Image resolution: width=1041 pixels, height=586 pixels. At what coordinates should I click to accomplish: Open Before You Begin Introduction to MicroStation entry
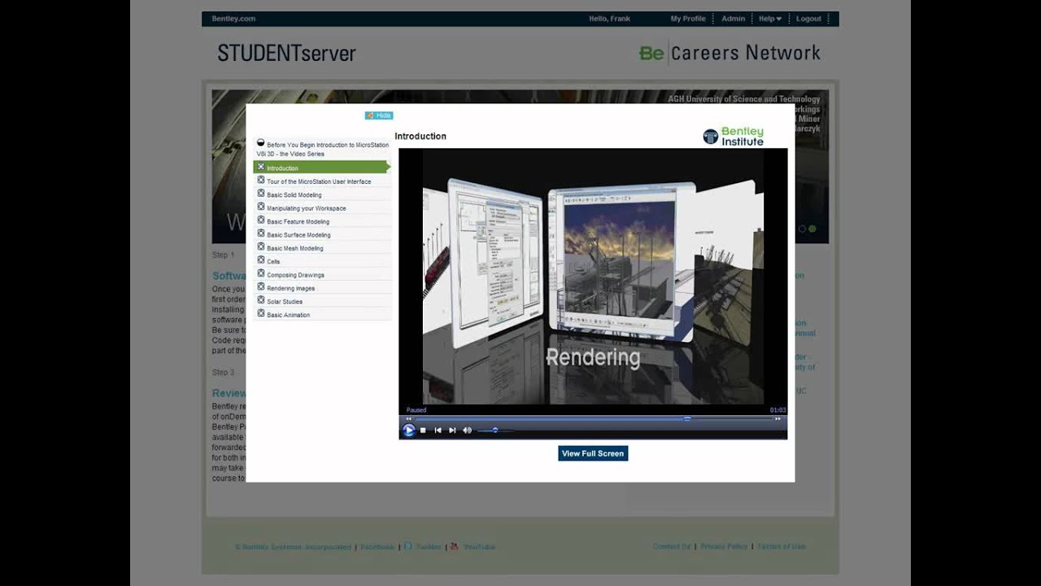click(323, 149)
